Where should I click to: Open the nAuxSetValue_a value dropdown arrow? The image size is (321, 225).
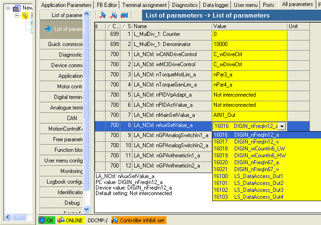(x=282, y=126)
